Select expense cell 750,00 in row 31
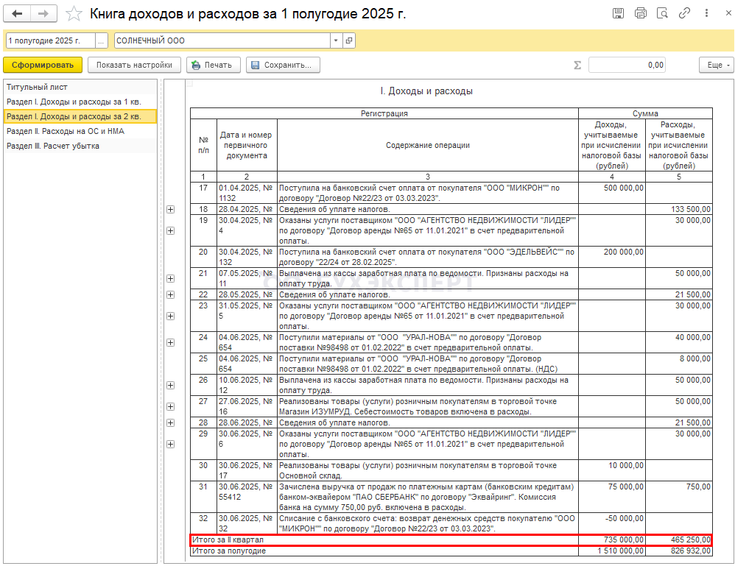735x566 pixels. [x=679, y=497]
